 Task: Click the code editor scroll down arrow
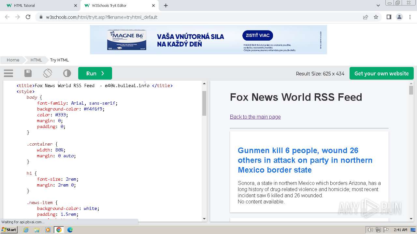pos(204,219)
